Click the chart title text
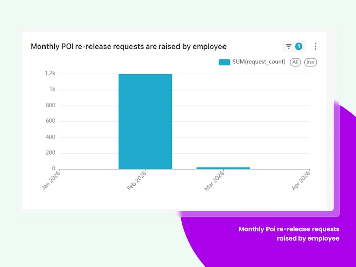 pos(128,47)
